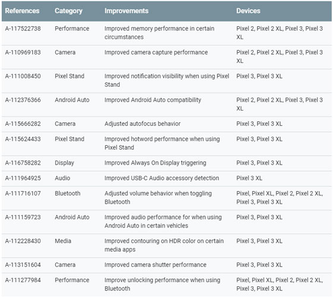Select reference A-111159723

click(x=23, y=217)
